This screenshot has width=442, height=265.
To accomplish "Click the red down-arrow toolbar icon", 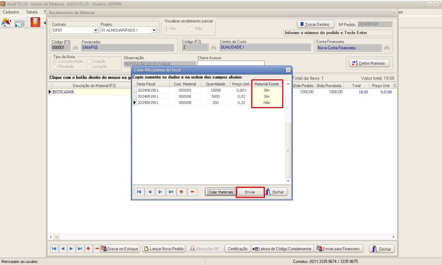I will click(35, 22).
